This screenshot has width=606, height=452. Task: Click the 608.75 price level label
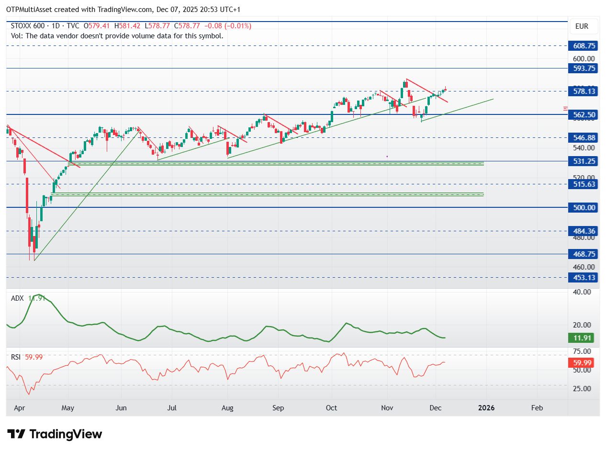click(584, 46)
